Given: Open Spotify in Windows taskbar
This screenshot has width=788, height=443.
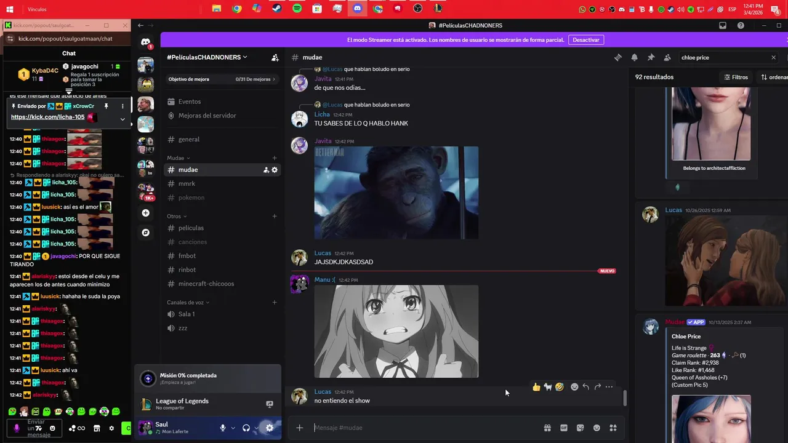Looking at the screenshot, I should tap(297, 9).
